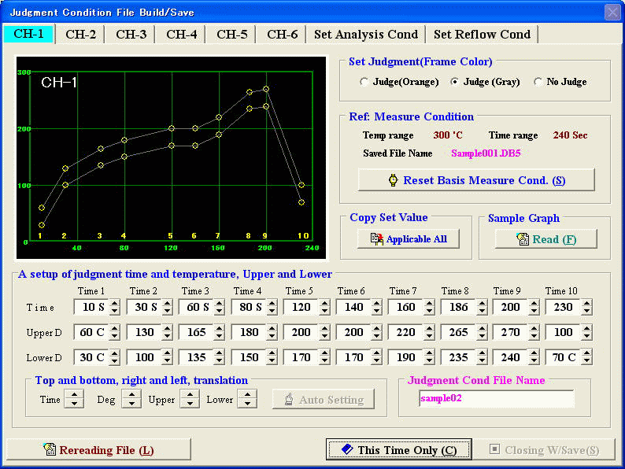Click the Judgment Cond File Name field sample02
The width and height of the screenshot is (625, 469).
click(x=496, y=398)
